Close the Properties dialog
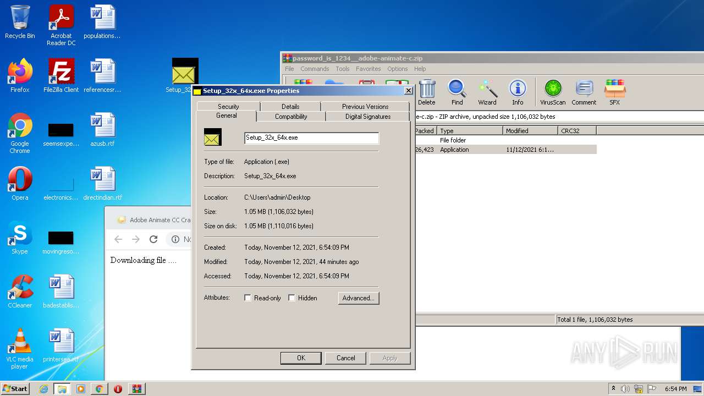Viewport: 704px width, 396px height. click(408, 91)
